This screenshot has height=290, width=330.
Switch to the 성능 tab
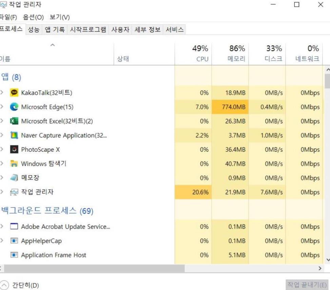click(34, 29)
